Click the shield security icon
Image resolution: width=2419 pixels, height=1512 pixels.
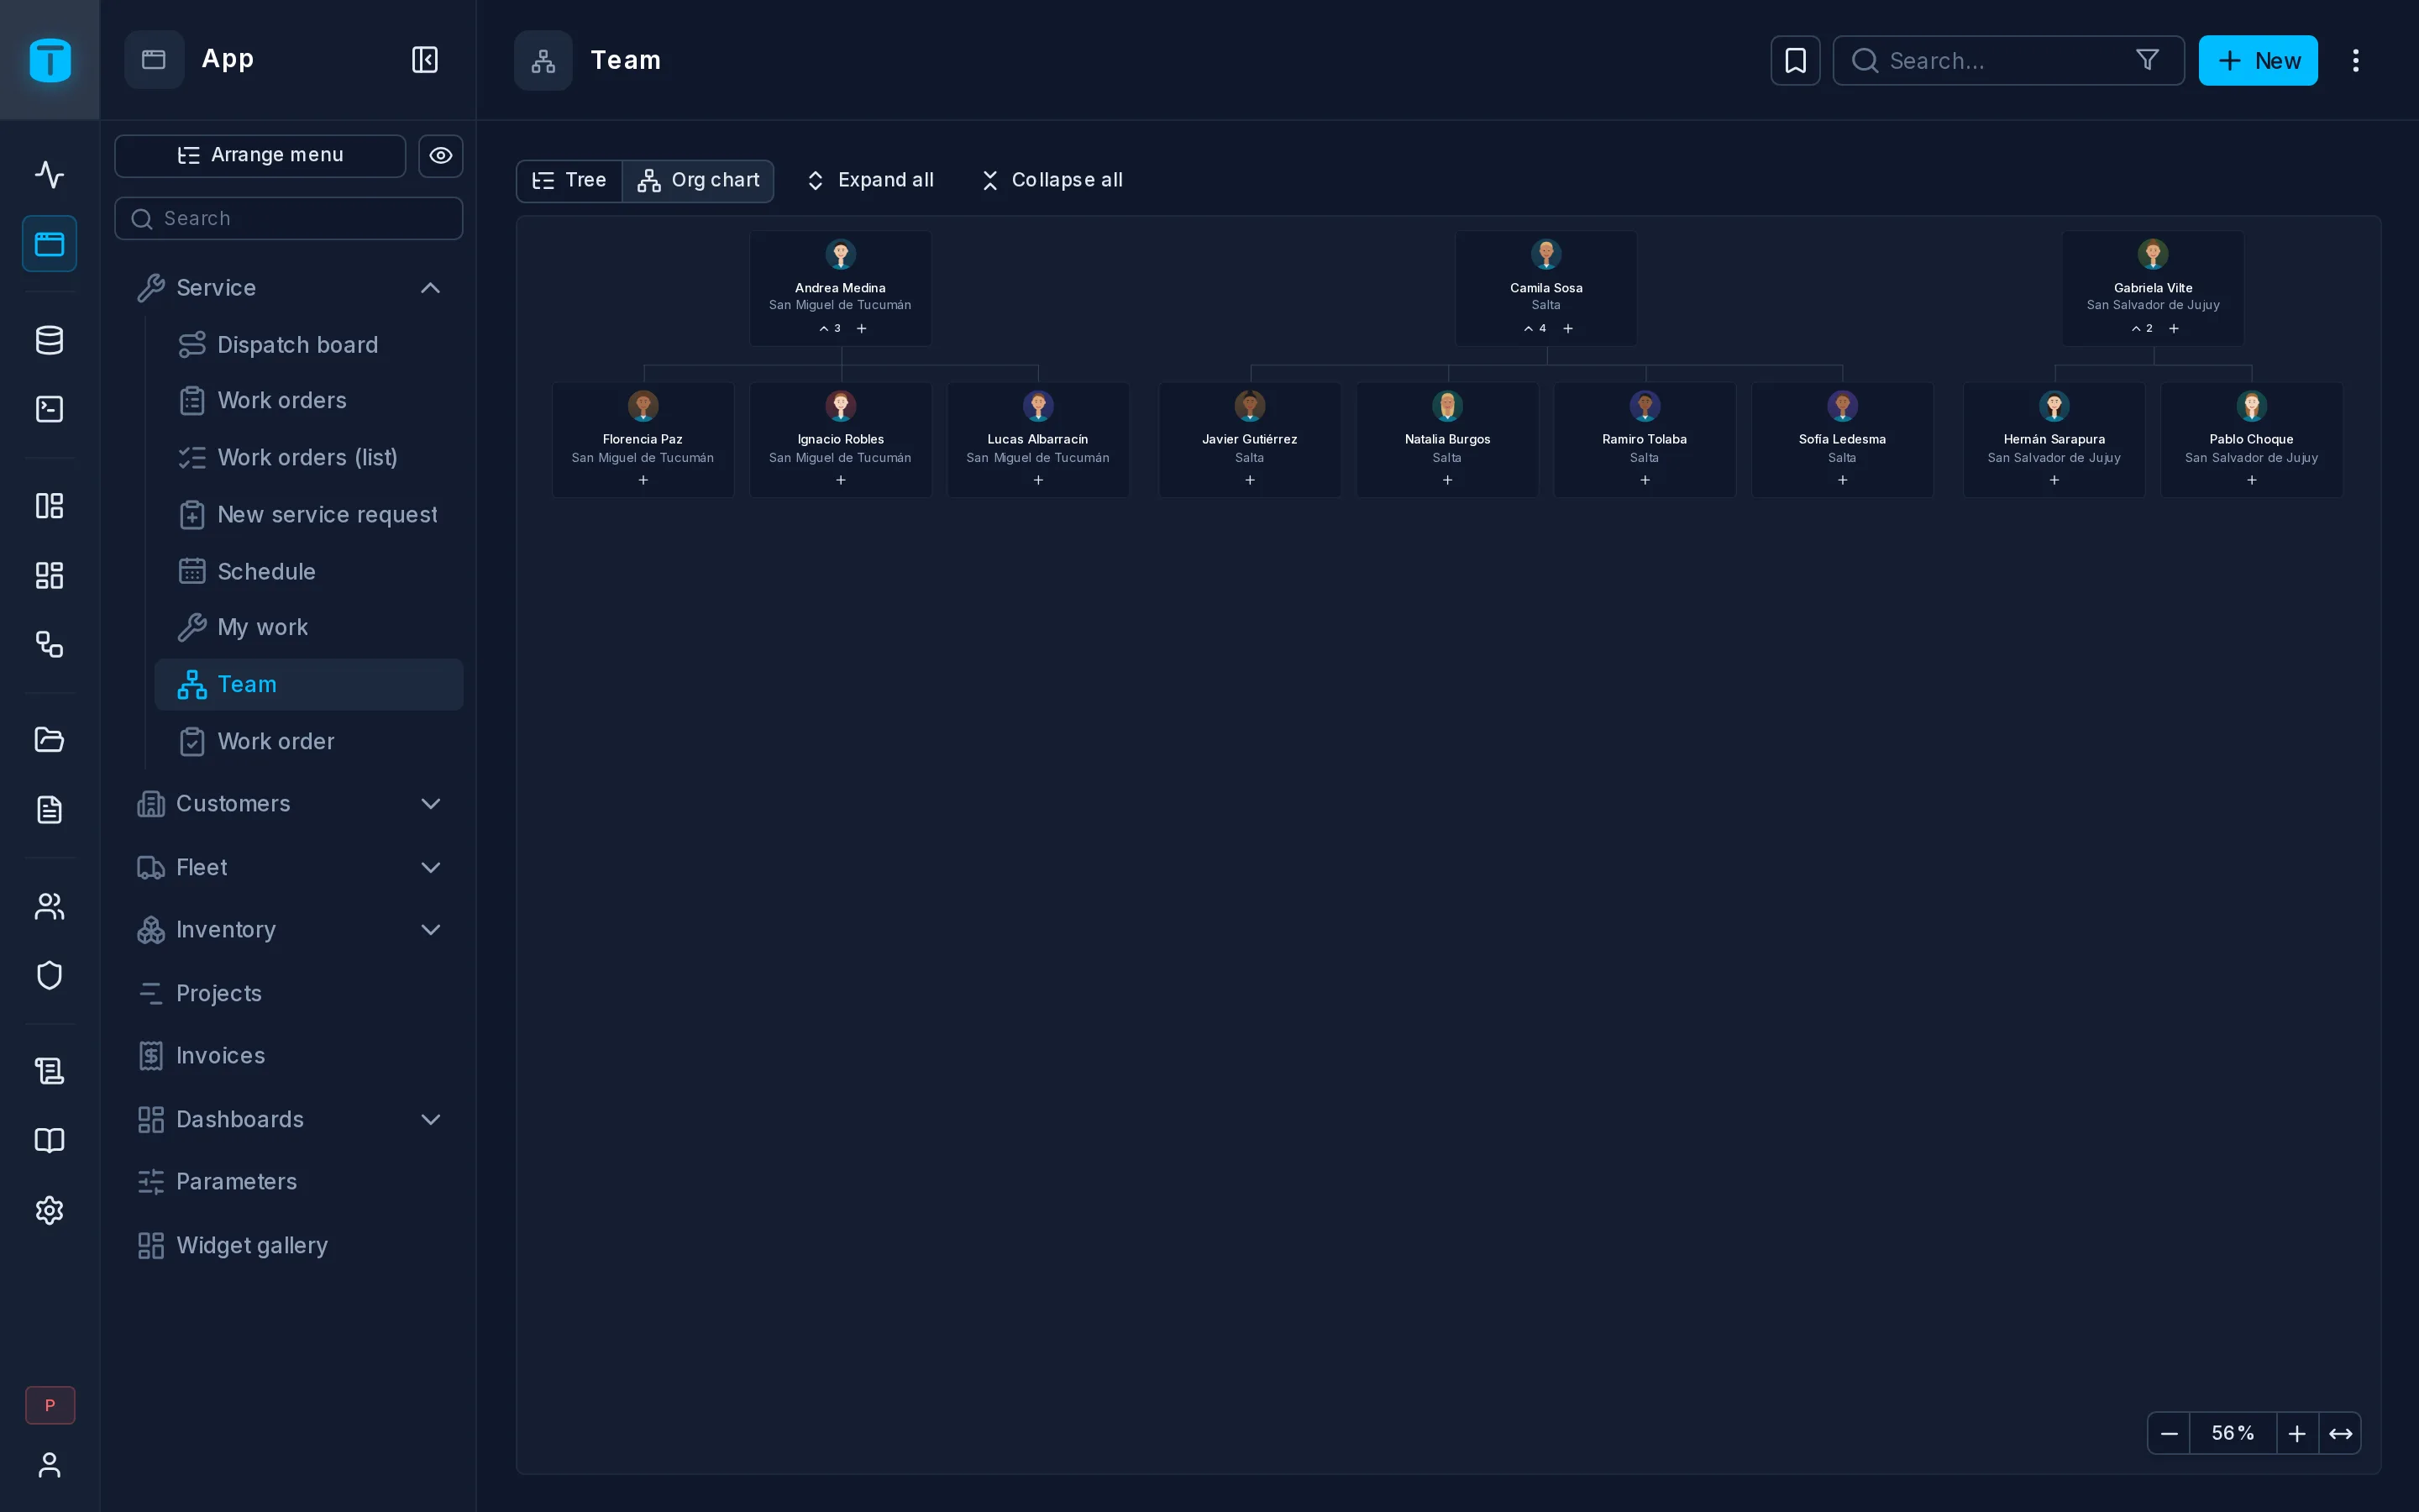(49, 975)
